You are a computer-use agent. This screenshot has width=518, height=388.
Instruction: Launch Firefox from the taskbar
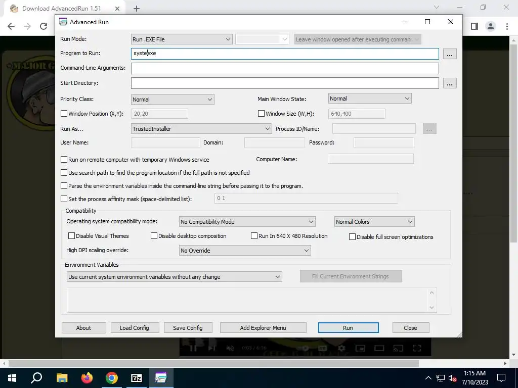pyautogui.click(x=87, y=378)
